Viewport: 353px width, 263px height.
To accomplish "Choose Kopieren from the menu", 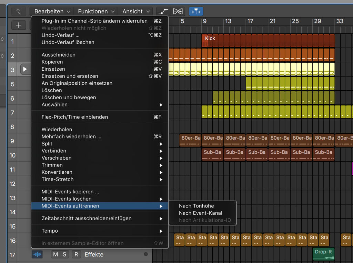I will click(100, 62).
